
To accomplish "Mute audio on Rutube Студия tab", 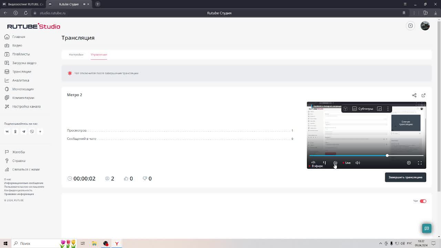I will [84, 4].
